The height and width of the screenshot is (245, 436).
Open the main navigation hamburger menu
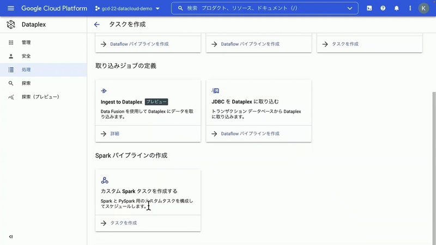11,8
